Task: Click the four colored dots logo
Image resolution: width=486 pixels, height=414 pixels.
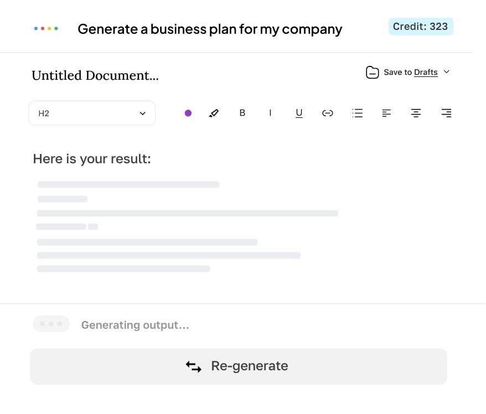Action: tap(46, 28)
